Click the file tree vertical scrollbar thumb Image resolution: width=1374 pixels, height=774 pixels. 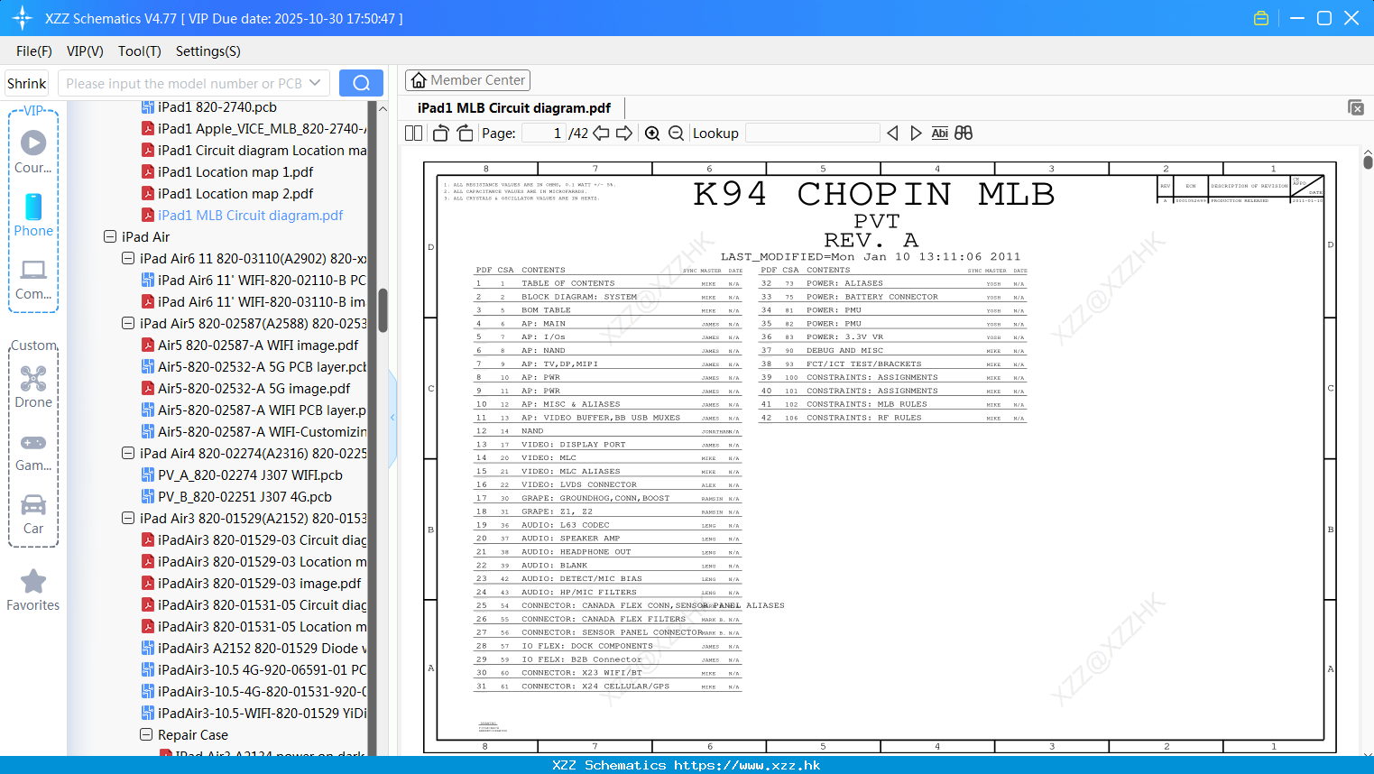(x=383, y=309)
